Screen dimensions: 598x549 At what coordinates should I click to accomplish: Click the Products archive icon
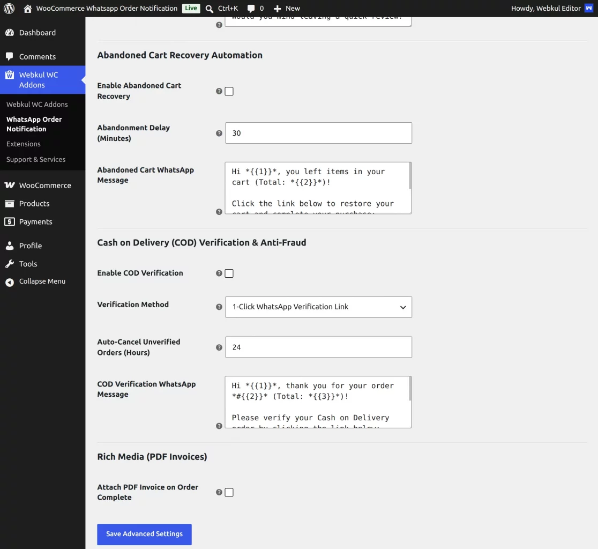(10, 203)
